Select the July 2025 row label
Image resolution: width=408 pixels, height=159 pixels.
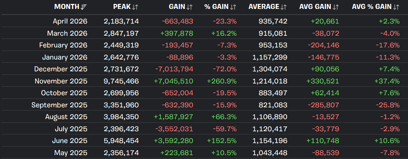click(x=71, y=129)
